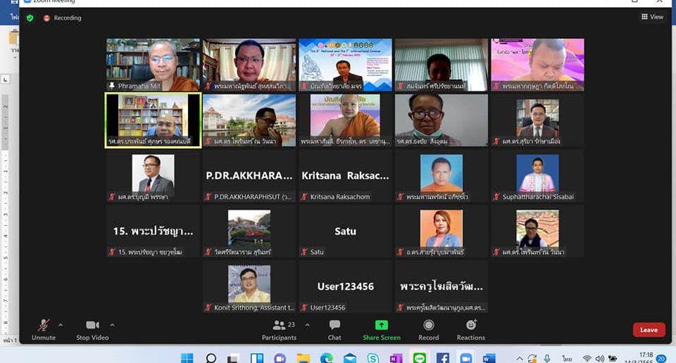Click muted mic icon on Kritsana Raksachom
The image size is (676, 363).
point(304,197)
